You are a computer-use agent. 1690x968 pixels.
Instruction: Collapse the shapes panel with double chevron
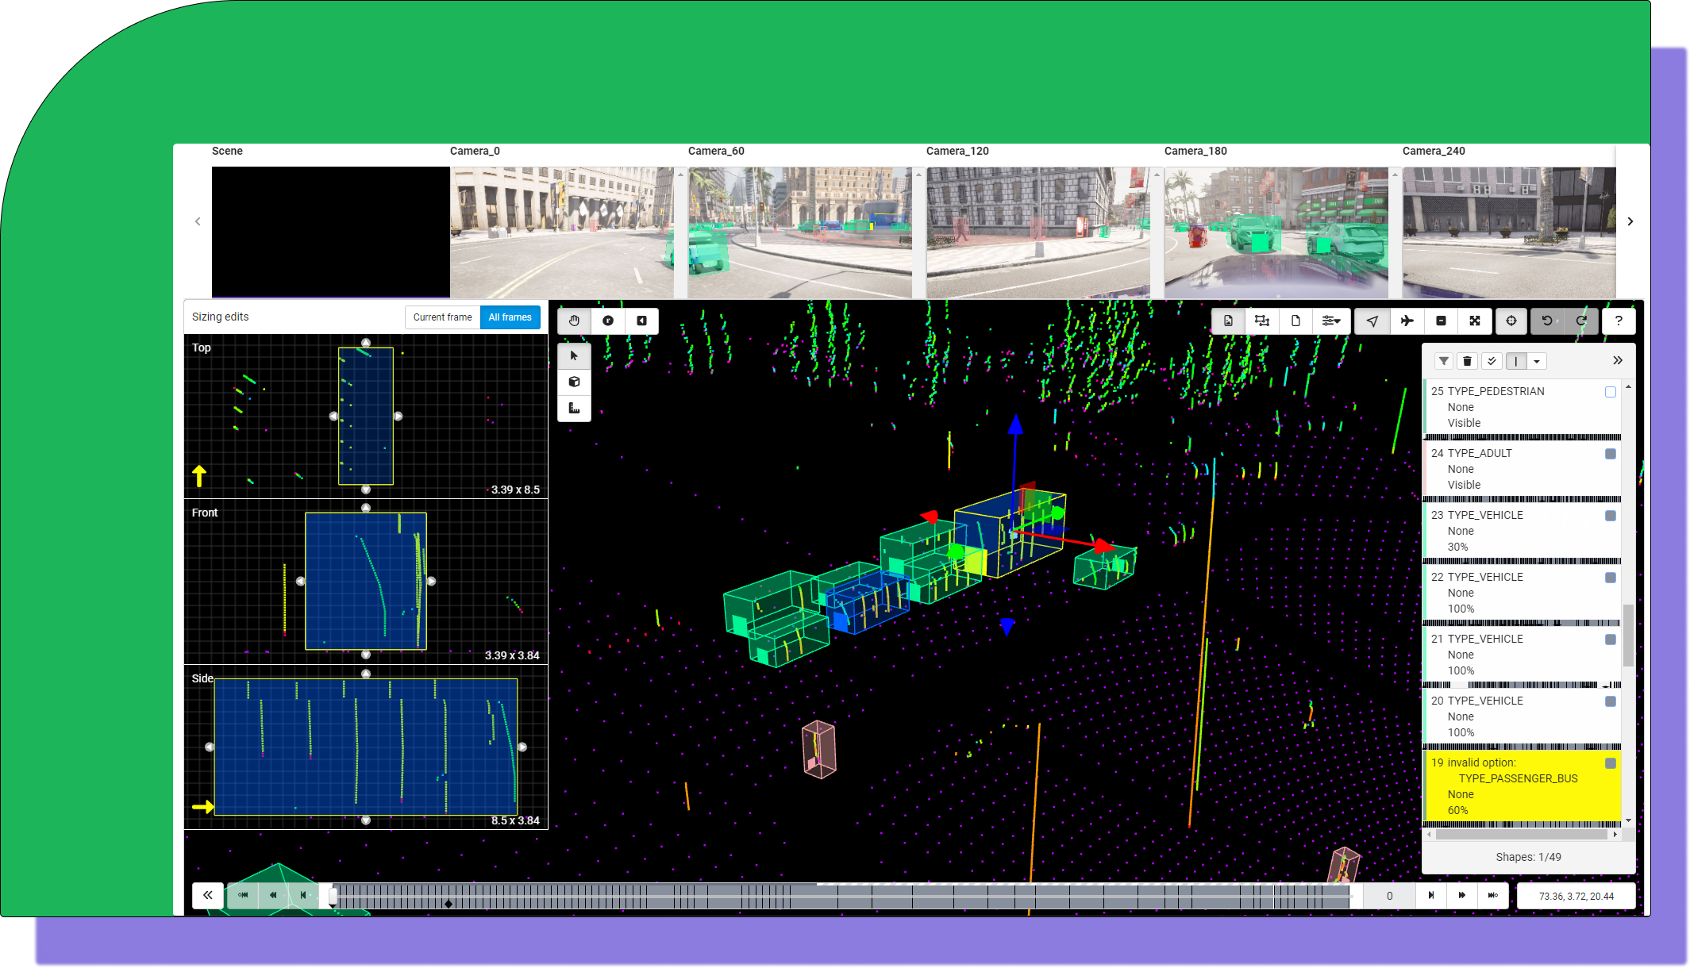[x=1617, y=360]
